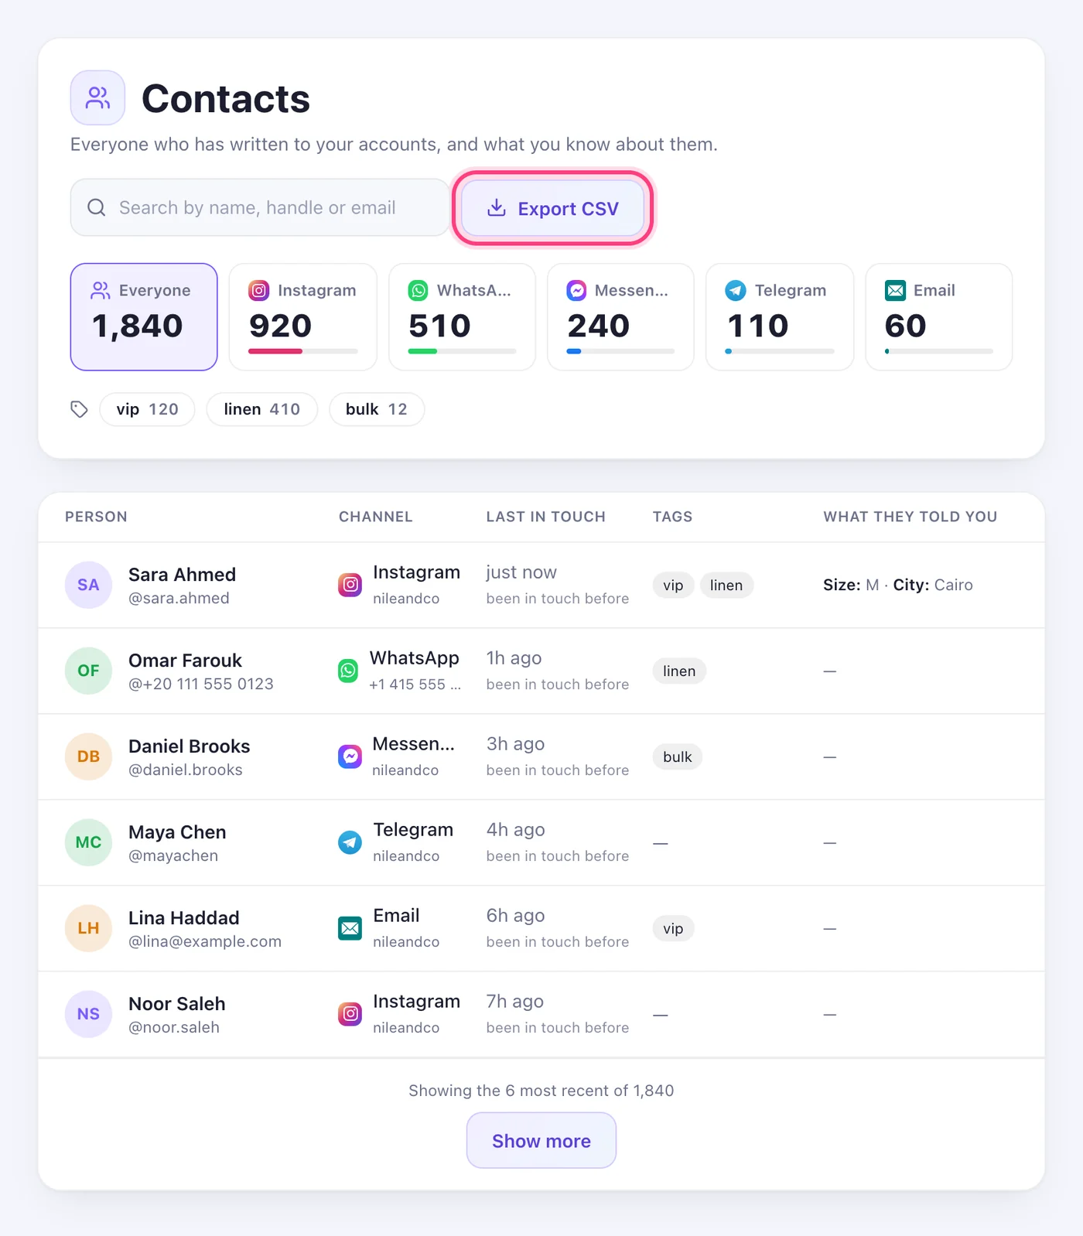Click the LAST IN TOUCH column header
Image resolution: width=1083 pixels, height=1236 pixels.
[x=546, y=517]
